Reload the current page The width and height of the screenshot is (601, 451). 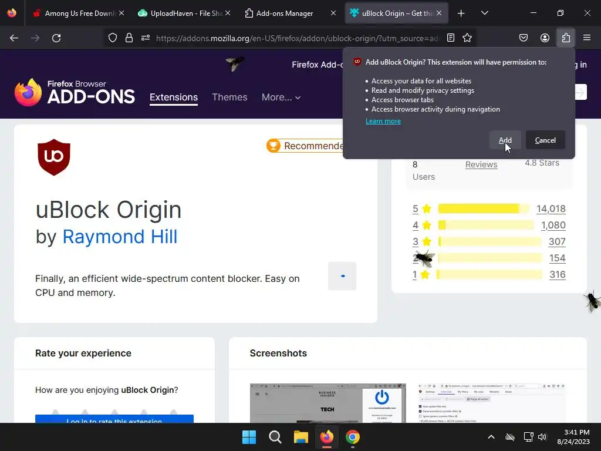tap(56, 38)
